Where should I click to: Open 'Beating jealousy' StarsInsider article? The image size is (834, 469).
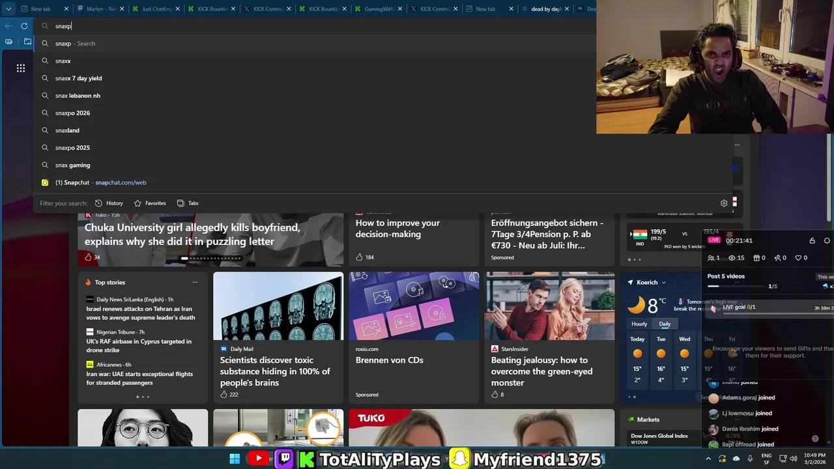coord(542,371)
